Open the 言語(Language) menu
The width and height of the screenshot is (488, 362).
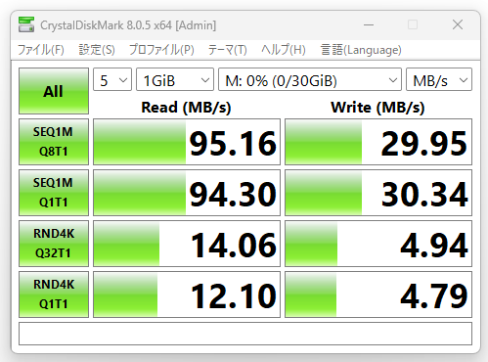point(361,50)
